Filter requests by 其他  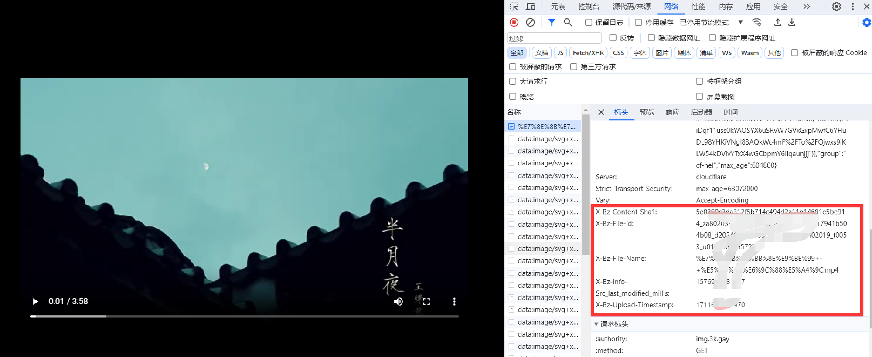774,53
